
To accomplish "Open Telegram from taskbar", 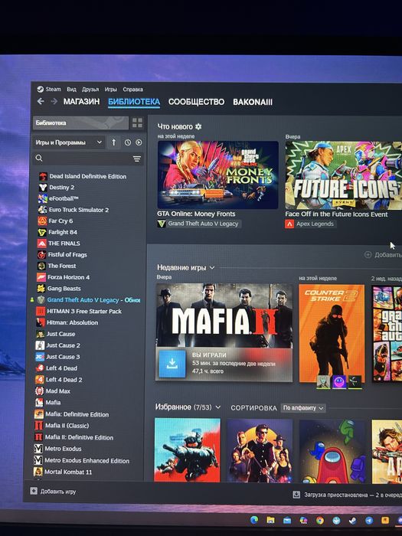I will (x=369, y=520).
